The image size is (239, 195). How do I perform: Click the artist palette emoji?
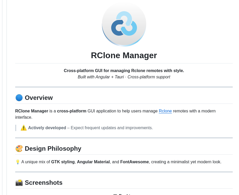tap(19, 149)
